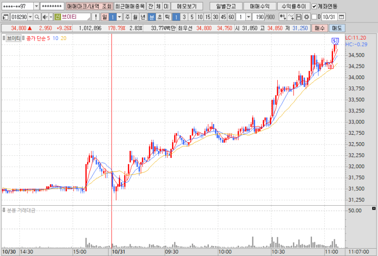Image resolution: width=378 pixels, height=256 pixels.
Task: Click the blue 10 moving average legend
Action: pos(55,38)
